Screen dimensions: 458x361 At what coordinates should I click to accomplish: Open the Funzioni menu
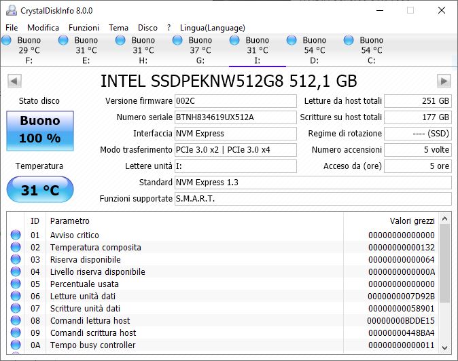(84, 28)
